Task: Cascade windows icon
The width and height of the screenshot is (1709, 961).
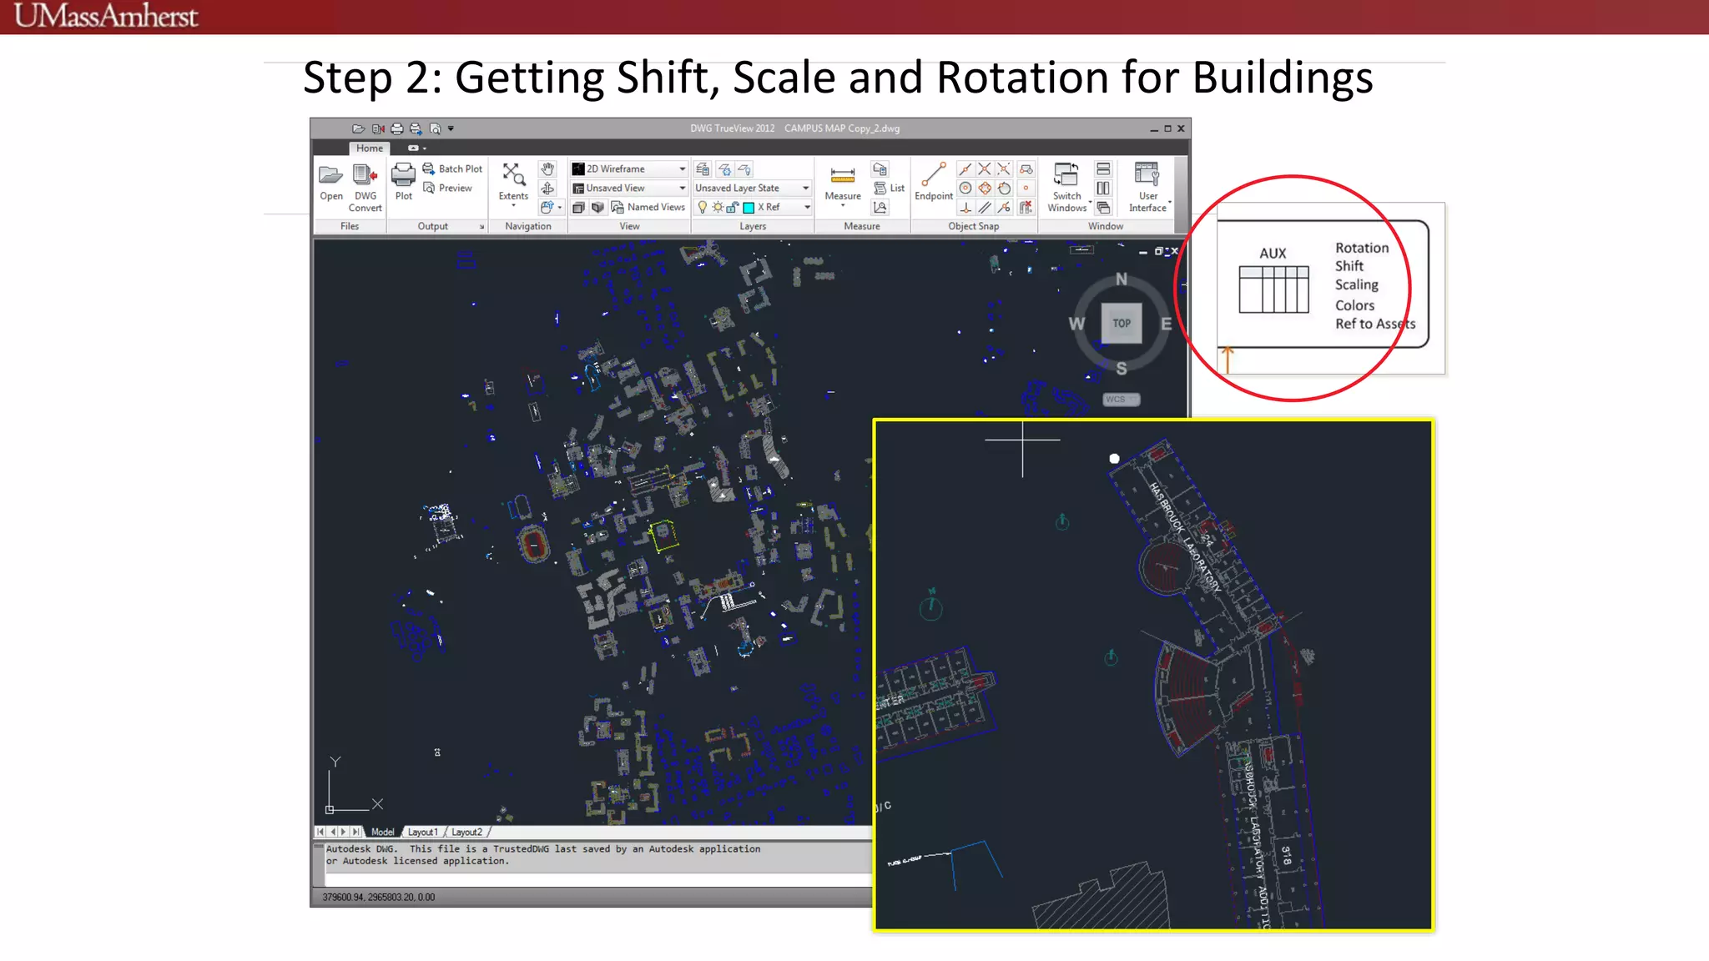Action: (1103, 208)
